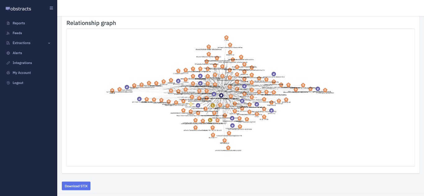This screenshot has height=196, width=424.
Task: Toggle the sidebar with hamburger button
Action: click(x=51, y=8)
